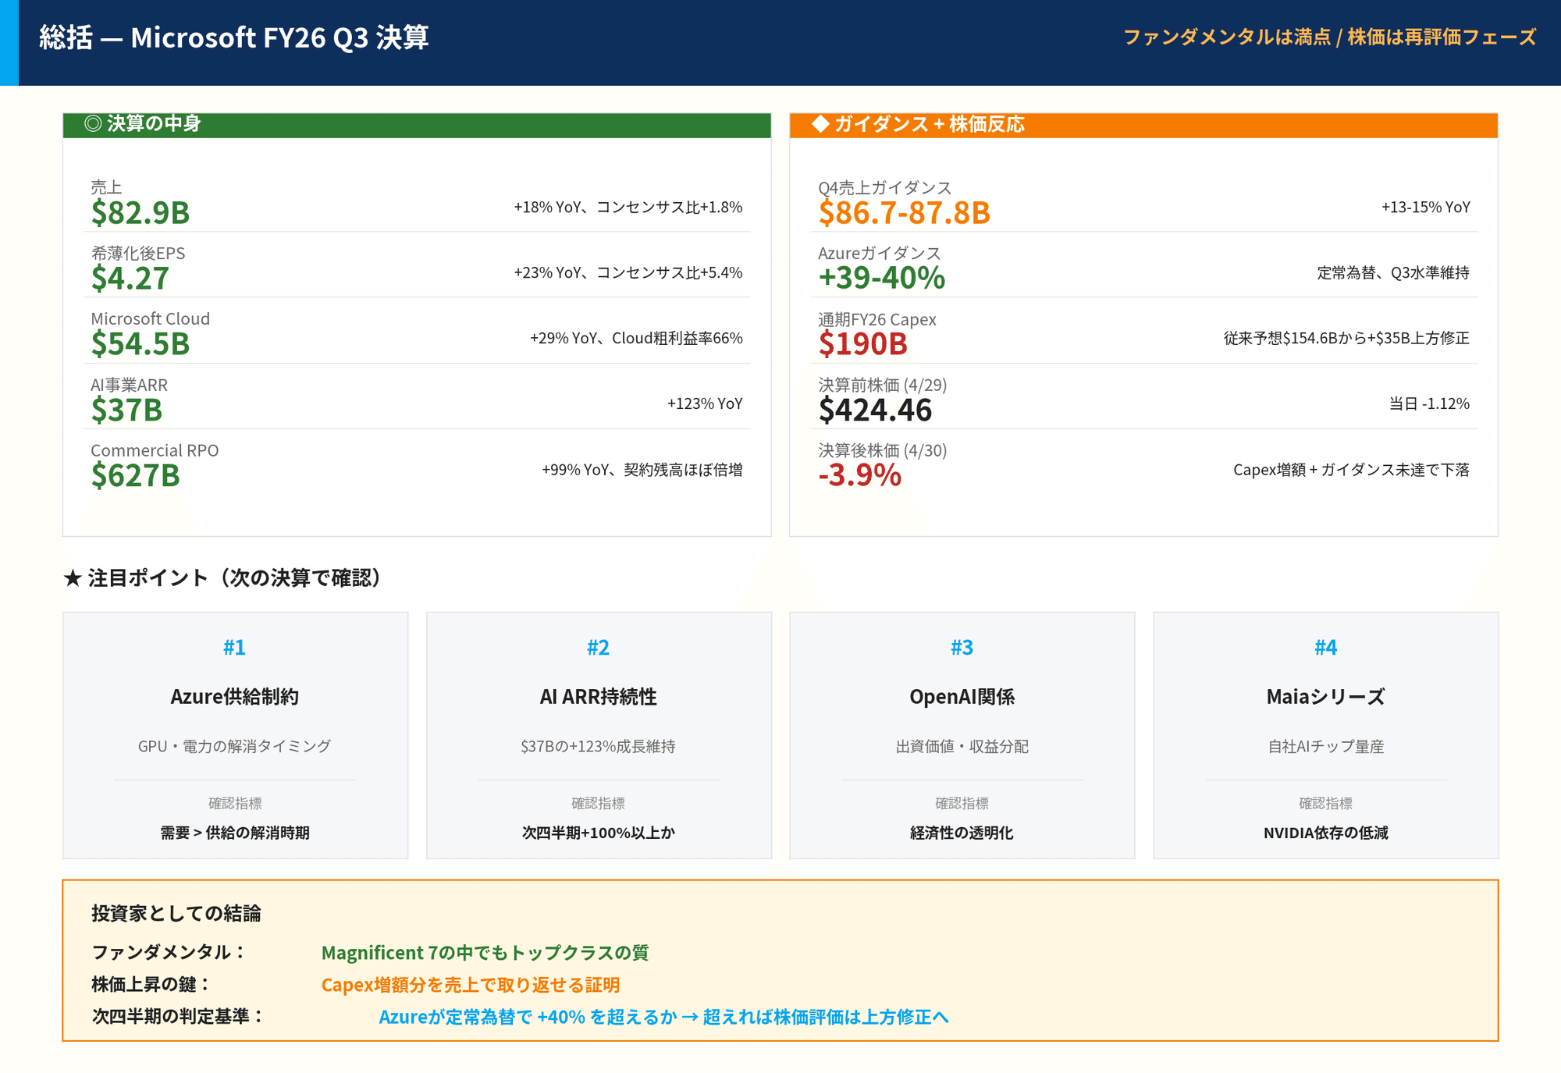Click the label 'Q4売上ガイダンス'

(x=885, y=187)
